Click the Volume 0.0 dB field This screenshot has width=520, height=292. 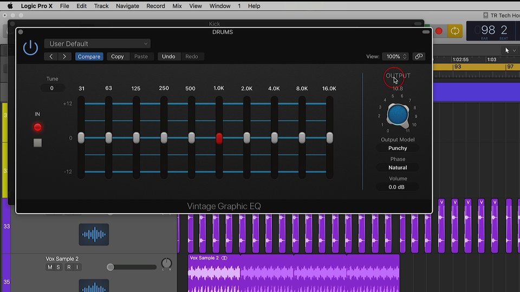coord(396,187)
